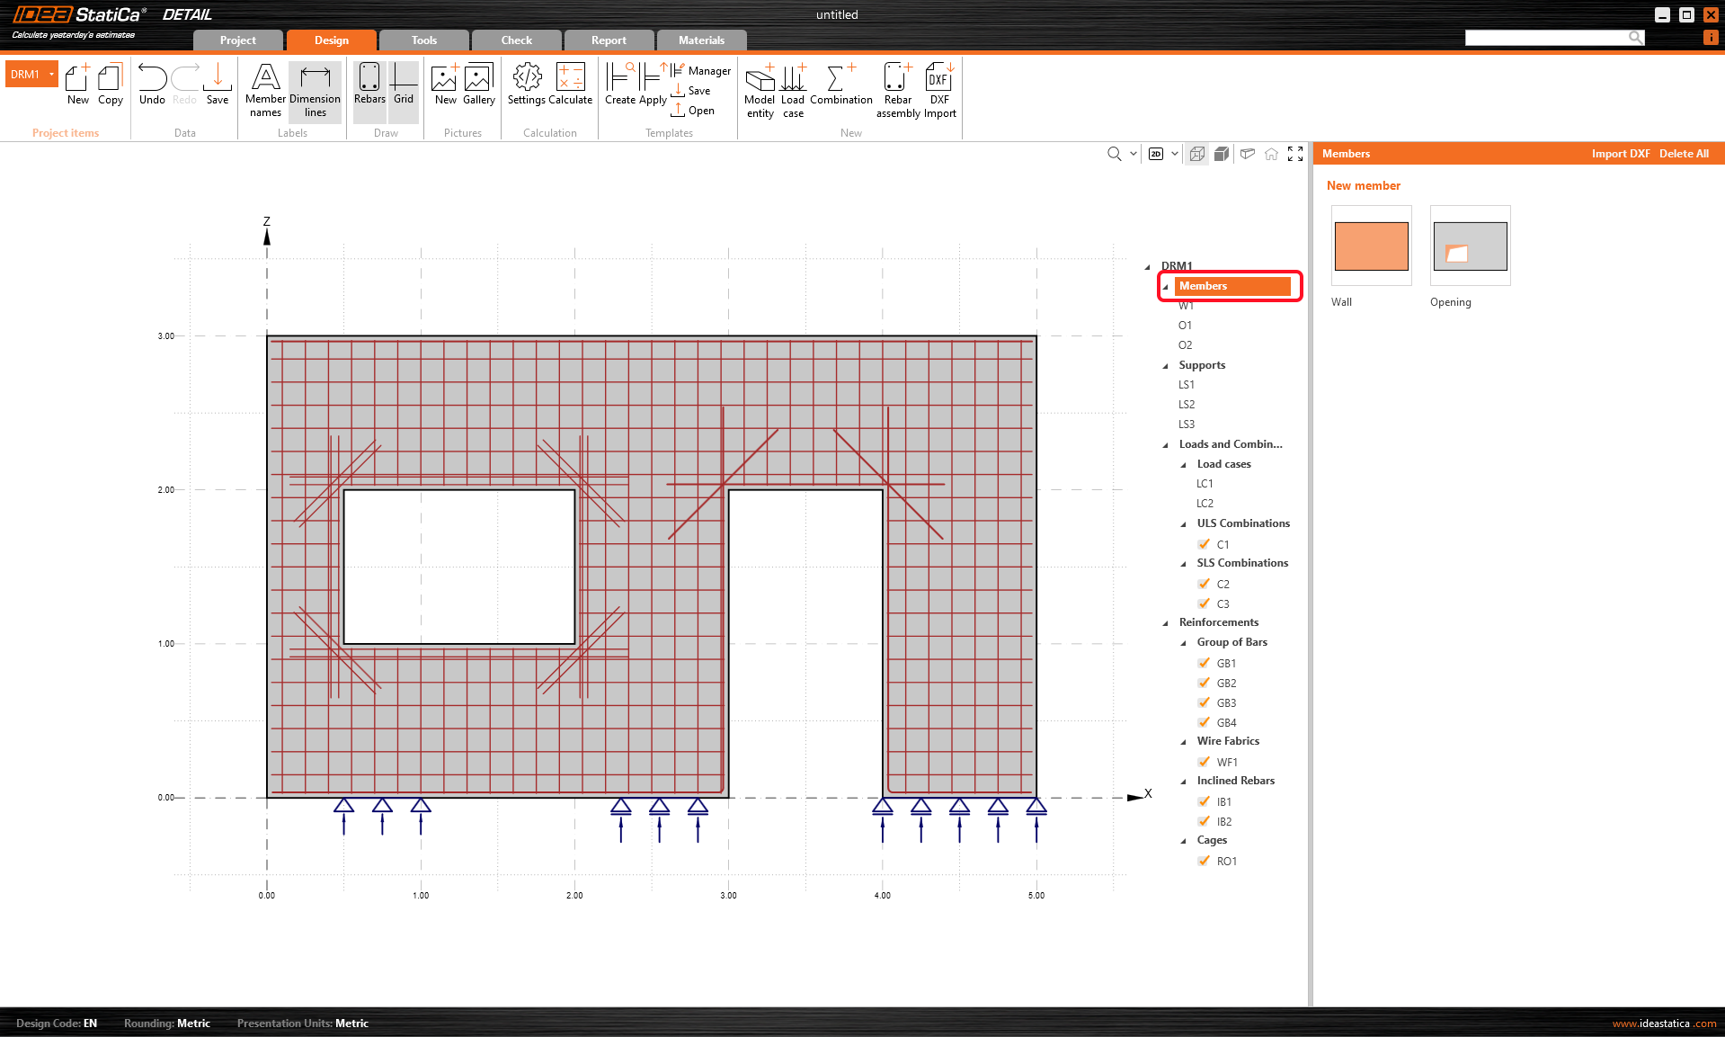Click Delete All in the Members panel

pos(1682,154)
